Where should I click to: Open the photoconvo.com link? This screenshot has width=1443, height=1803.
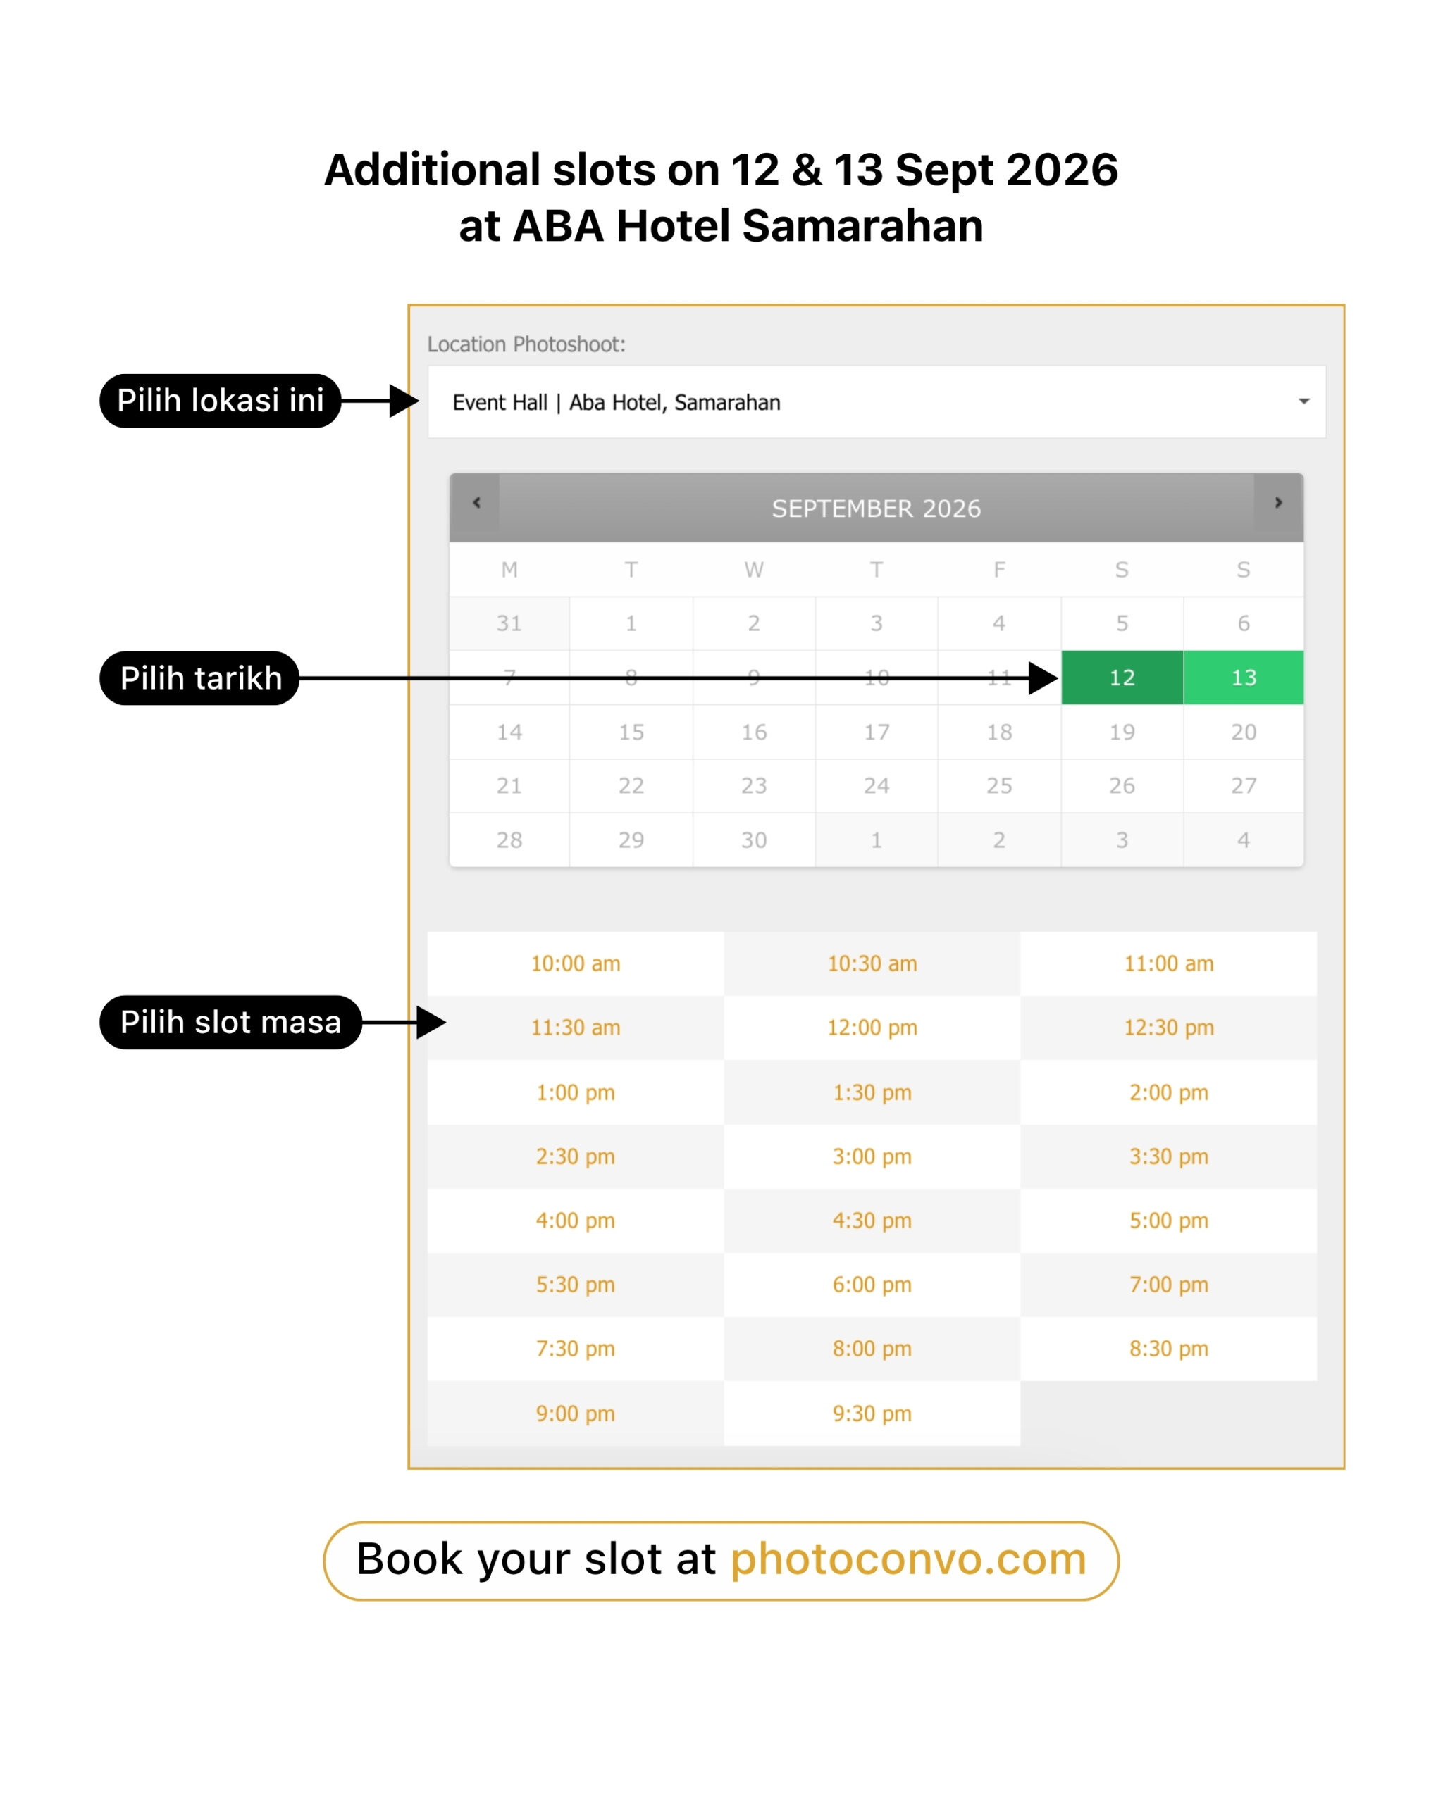click(x=908, y=1559)
